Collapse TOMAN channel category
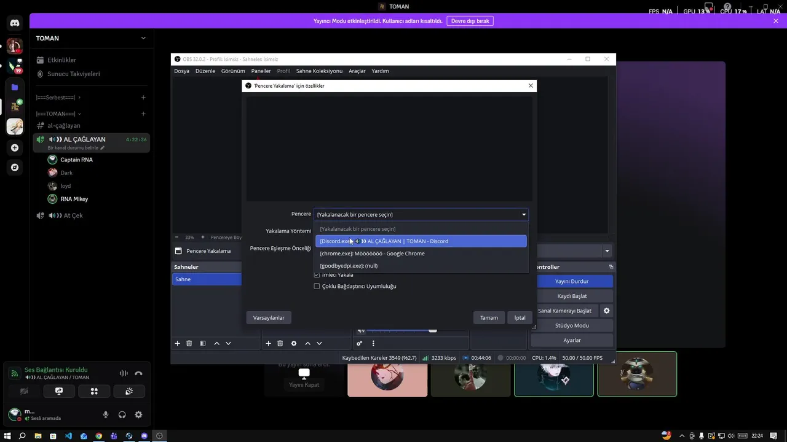Viewport: 787px width, 442px height. coord(58,114)
